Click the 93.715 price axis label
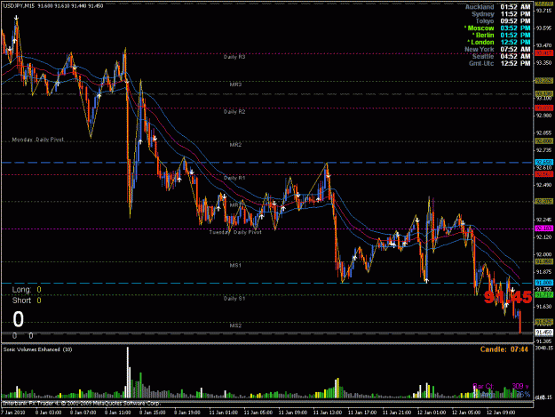Image resolution: width=555 pixels, height=417 pixels. click(x=544, y=11)
